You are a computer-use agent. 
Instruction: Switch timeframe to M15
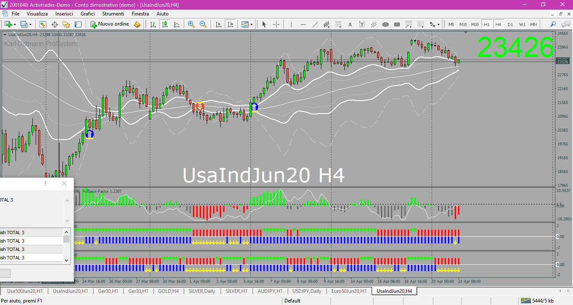click(x=463, y=24)
